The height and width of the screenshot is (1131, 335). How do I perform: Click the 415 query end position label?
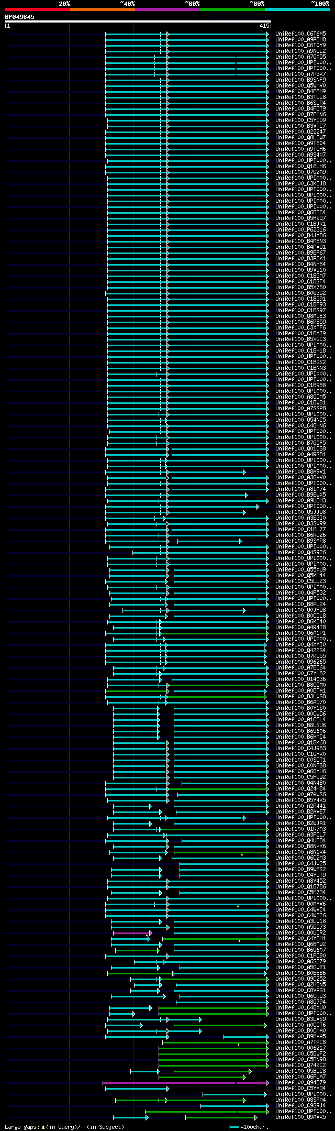pos(264,26)
